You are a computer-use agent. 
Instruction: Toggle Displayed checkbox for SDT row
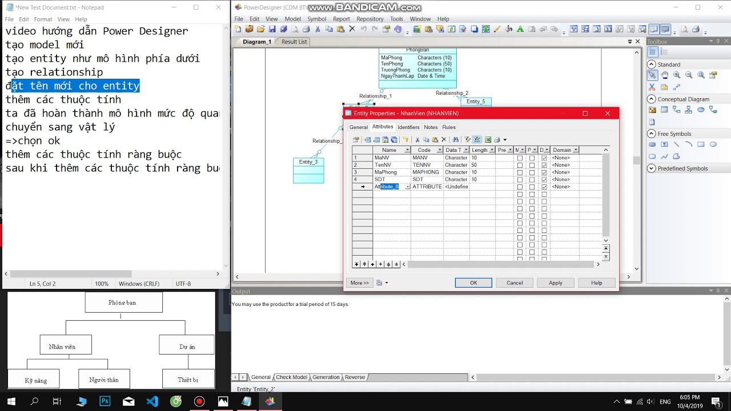tap(544, 179)
